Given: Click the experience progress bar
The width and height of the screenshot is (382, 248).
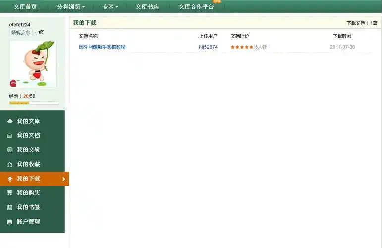Looking at the screenshot, I should coord(34,103).
